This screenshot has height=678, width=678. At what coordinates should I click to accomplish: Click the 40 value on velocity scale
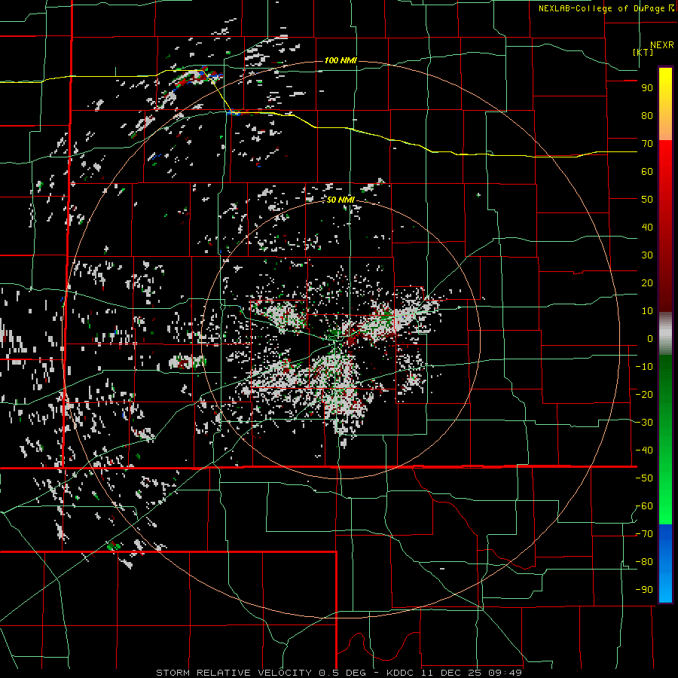647,227
